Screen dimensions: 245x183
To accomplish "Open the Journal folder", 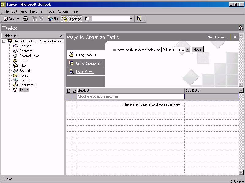I will 24,70.
